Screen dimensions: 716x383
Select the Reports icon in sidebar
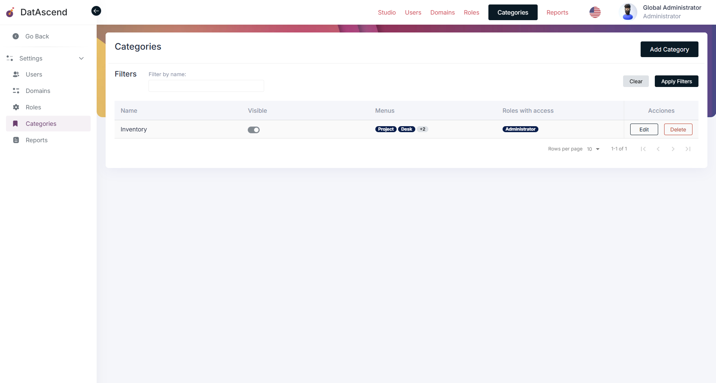[x=16, y=140]
